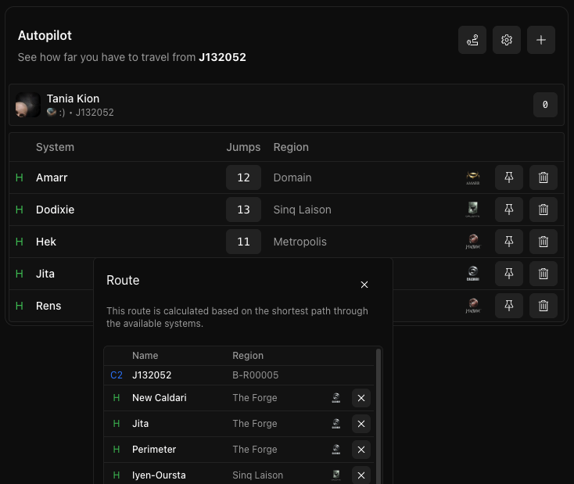Pin the Dodixie destination
Image resolution: width=574 pixels, height=484 pixels.
click(x=509, y=210)
